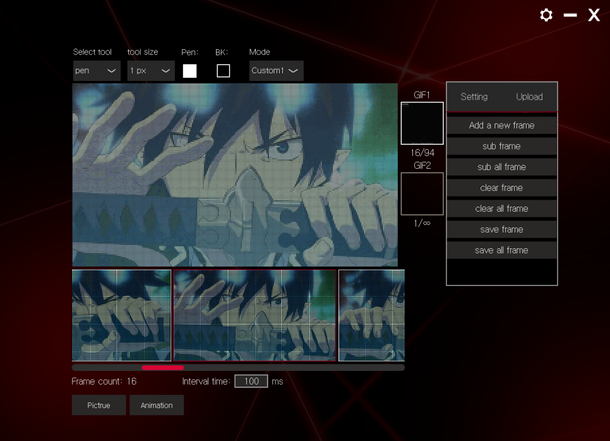Click the Animation button

[157, 405]
